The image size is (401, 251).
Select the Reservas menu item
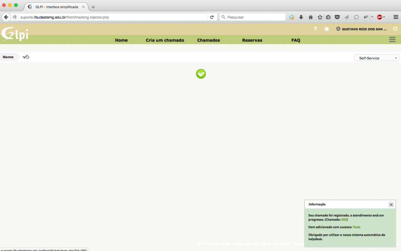(x=252, y=40)
